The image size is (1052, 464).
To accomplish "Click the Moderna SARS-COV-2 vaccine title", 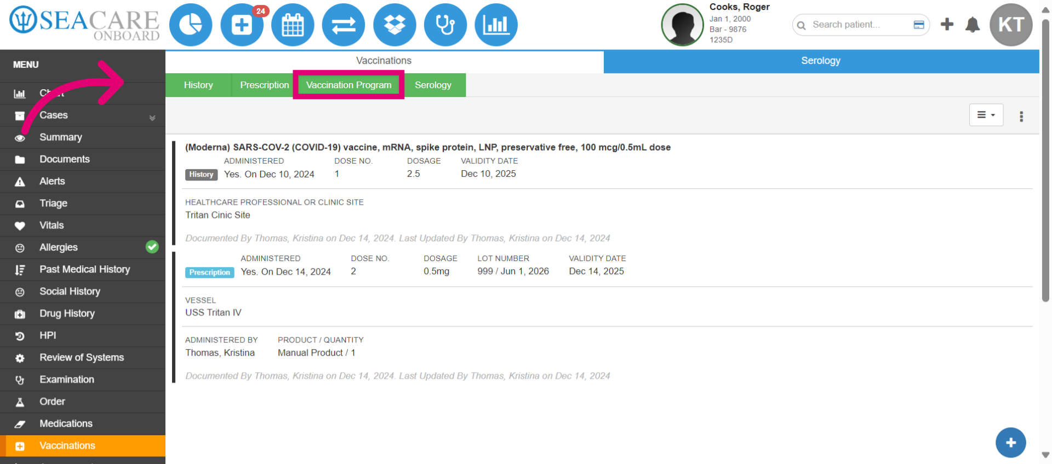I will (x=428, y=147).
